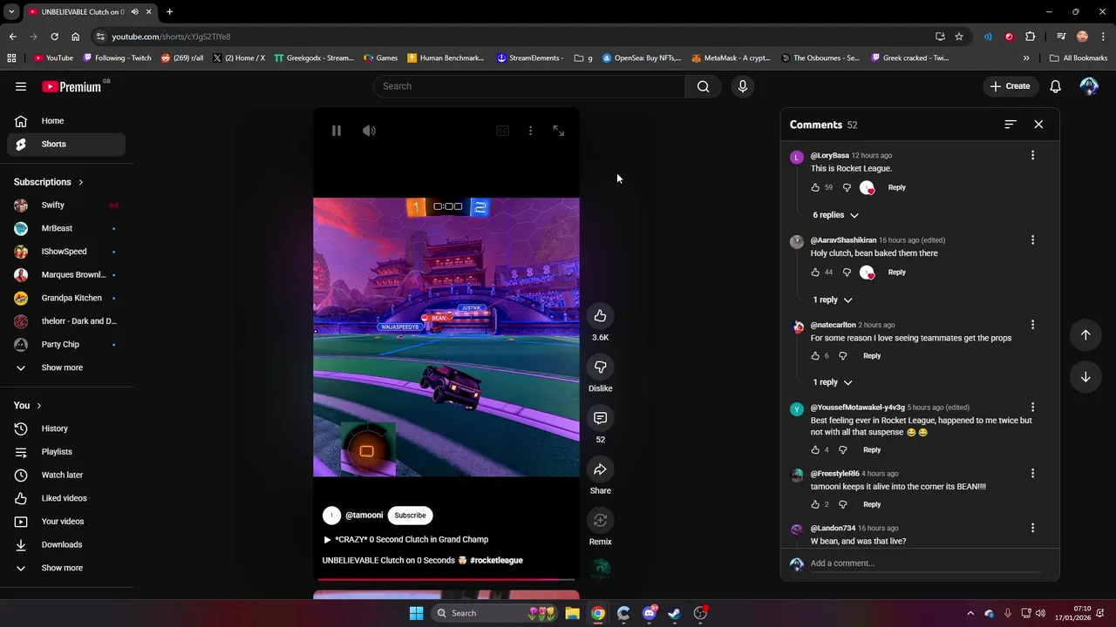Open the @tamooni channel link
Image resolution: width=1116 pixels, height=627 pixels.
[x=364, y=516]
